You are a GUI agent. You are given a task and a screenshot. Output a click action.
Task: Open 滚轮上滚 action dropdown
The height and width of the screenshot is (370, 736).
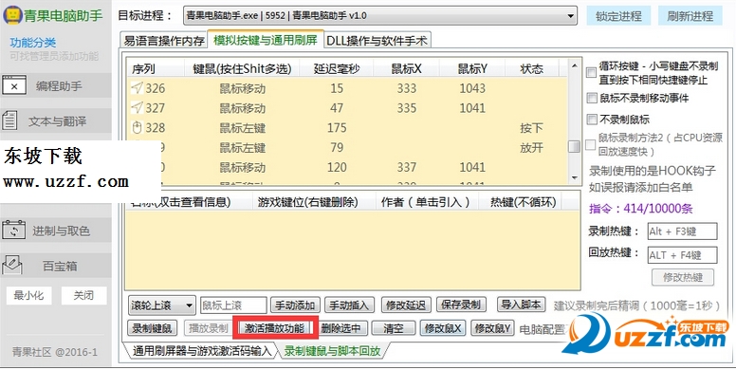tap(162, 305)
